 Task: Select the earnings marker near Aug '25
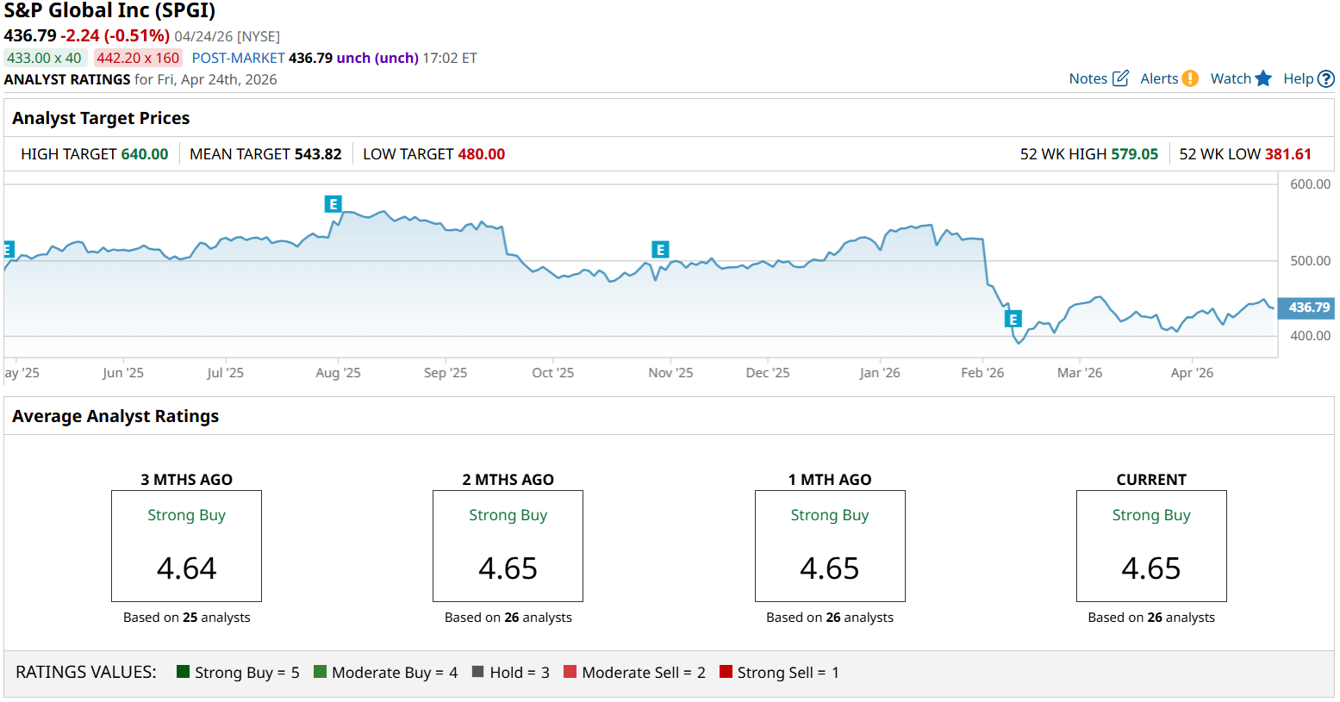[x=333, y=204]
